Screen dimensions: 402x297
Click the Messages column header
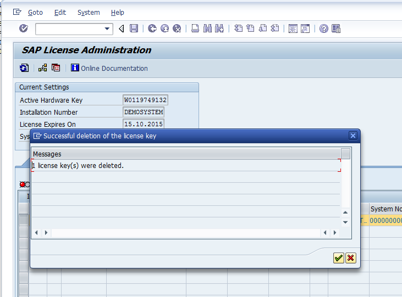(x=186, y=154)
